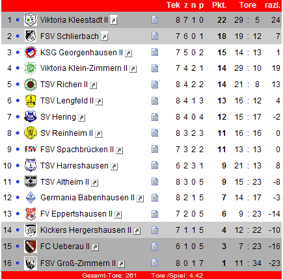Image resolution: width=283 pixels, height=279 pixels.
Task: Click the document icon in the SV Reinheim II row
Action: point(155,133)
